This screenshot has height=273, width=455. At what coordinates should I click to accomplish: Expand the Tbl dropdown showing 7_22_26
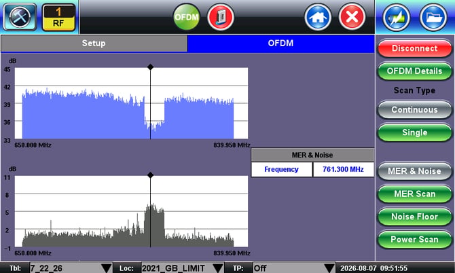pyautogui.click(x=71, y=268)
